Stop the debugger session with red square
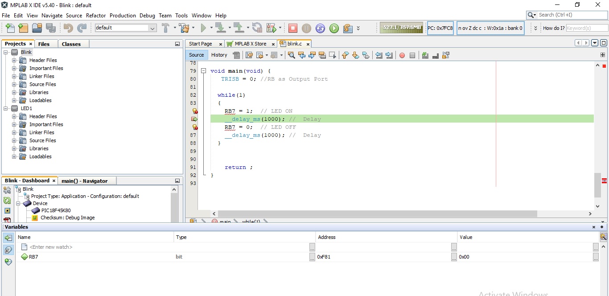609x296 pixels. [293, 28]
